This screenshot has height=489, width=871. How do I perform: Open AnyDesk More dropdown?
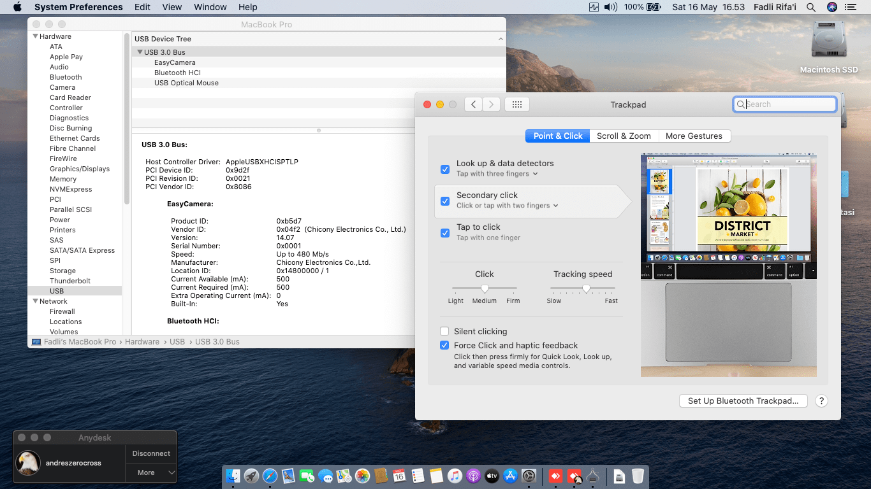point(151,472)
